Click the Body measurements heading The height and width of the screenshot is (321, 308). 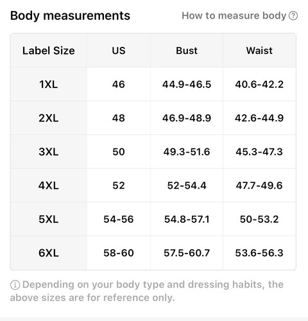click(70, 16)
